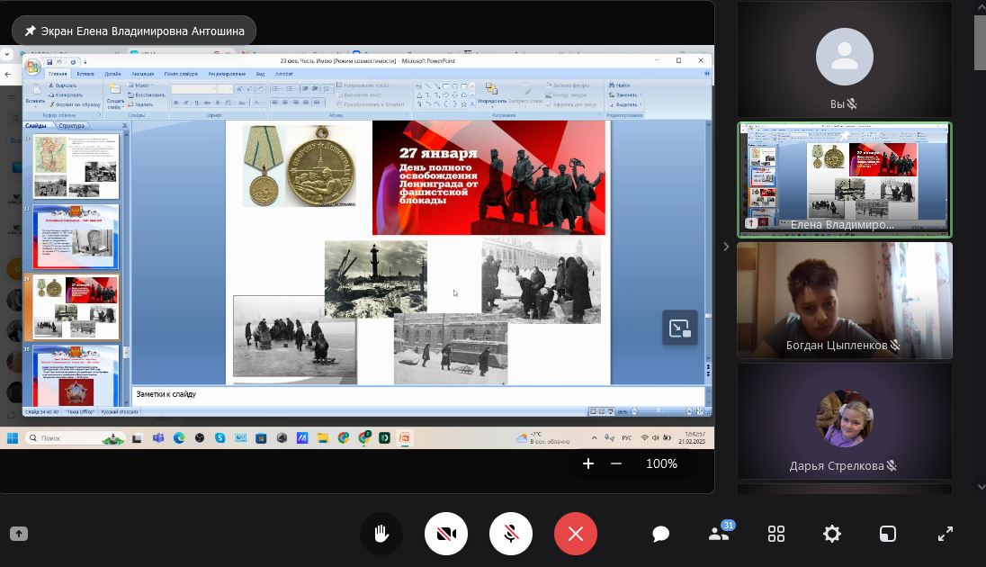
Task: Zoom in the shared screen with plus
Action: click(x=588, y=463)
